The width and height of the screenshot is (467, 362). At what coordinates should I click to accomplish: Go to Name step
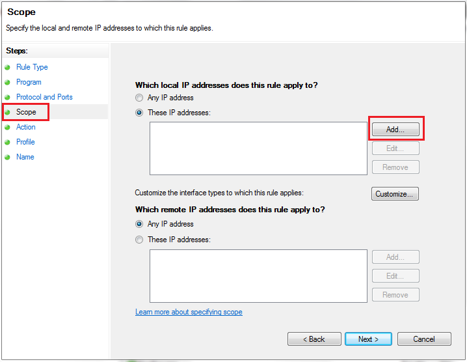tap(25, 157)
